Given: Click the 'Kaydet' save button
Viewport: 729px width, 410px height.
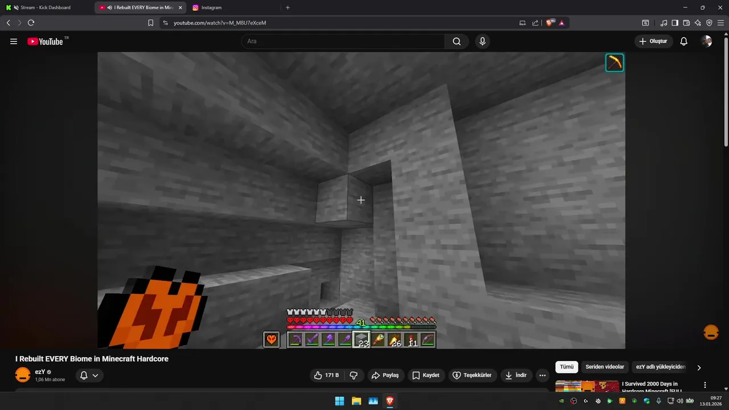Looking at the screenshot, I should pyautogui.click(x=426, y=375).
